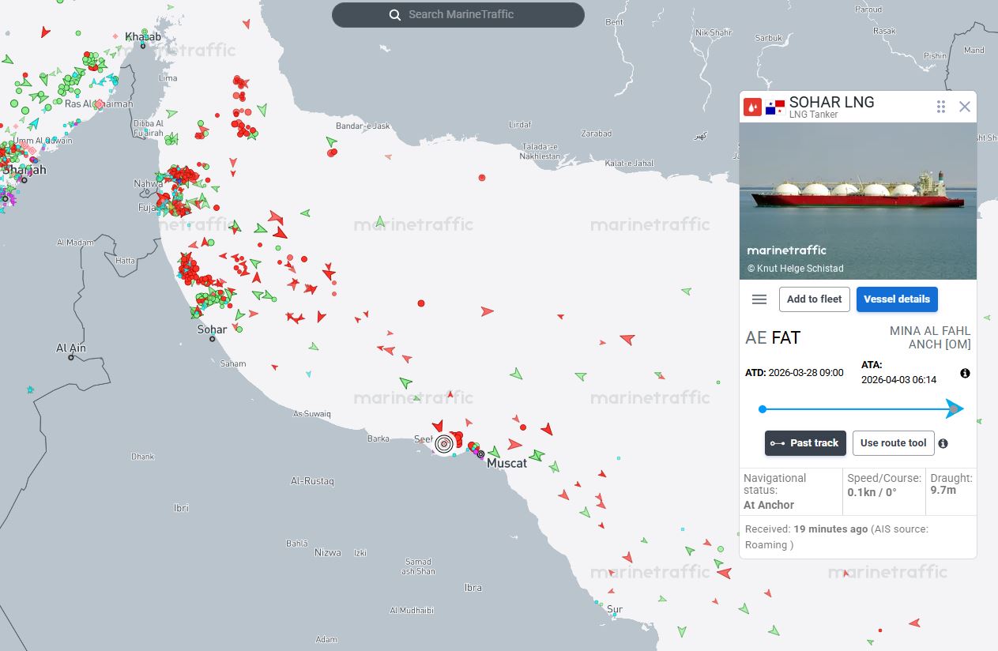The height and width of the screenshot is (651, 998).
Task: Toggle the Past track display
Action: point(805,443)
